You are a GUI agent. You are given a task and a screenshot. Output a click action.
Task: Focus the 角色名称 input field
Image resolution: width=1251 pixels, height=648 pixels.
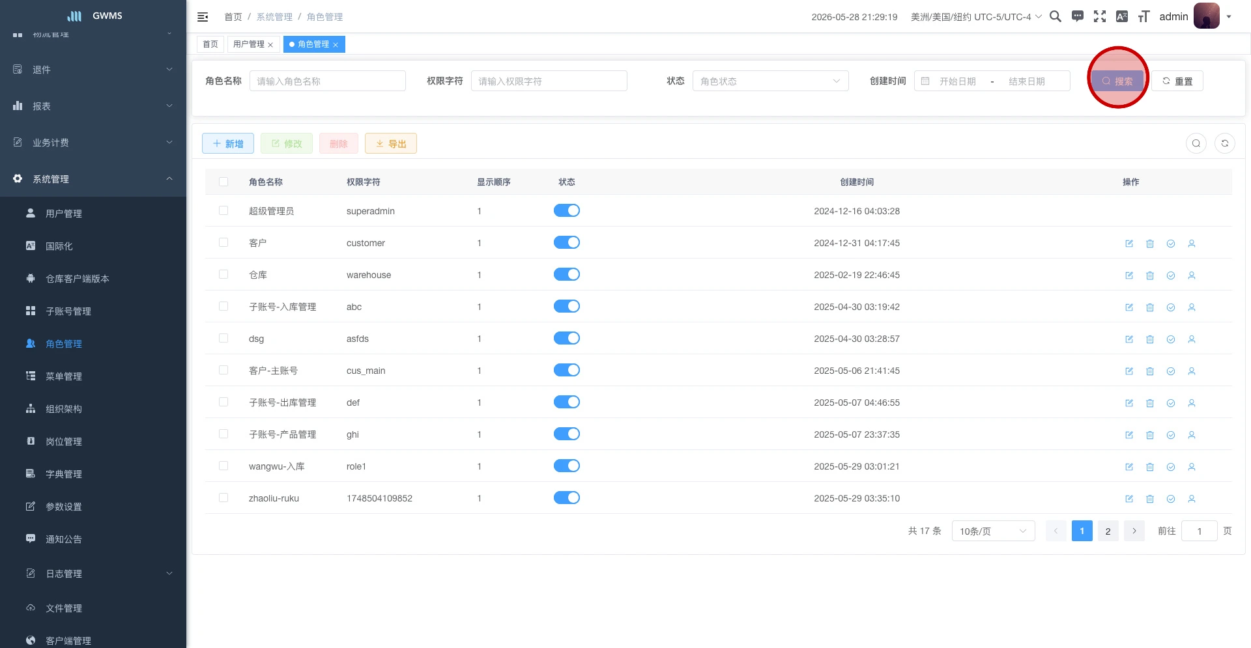pyautogui.click(x=328, y=81)
